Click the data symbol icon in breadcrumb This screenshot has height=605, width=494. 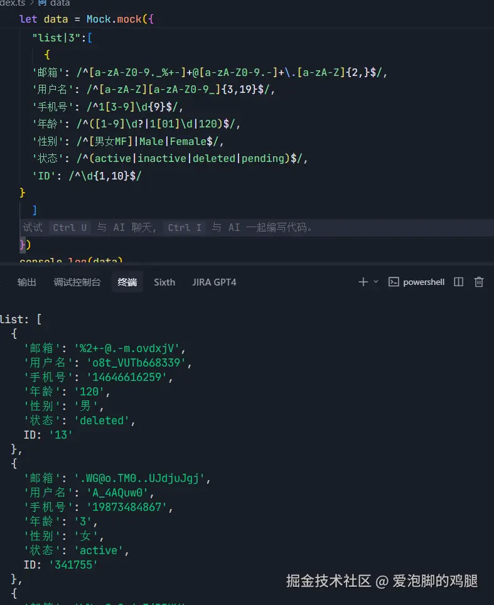(x=43, y=3)
